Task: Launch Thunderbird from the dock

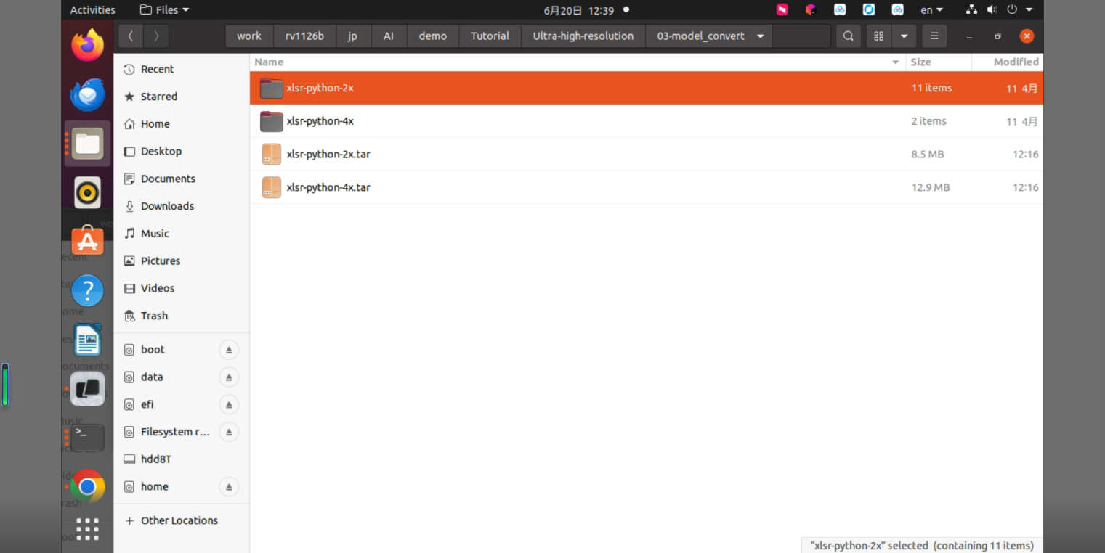Action: pos(87,94)
